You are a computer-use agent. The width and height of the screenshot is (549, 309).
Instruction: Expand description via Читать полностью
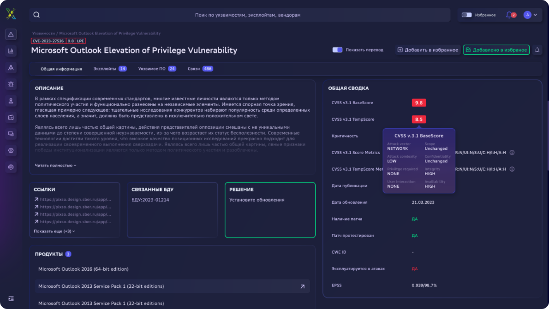pos(55,166)
